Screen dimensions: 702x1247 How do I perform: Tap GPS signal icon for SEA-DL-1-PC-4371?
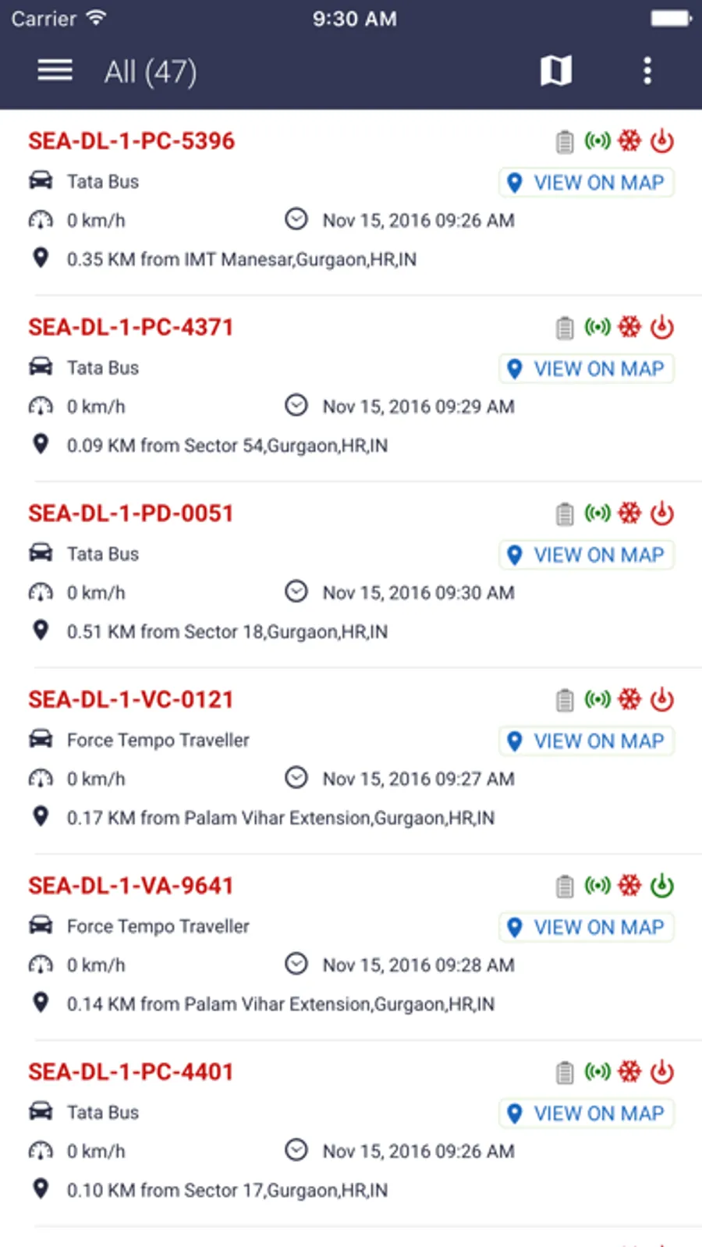coord(597,327)
